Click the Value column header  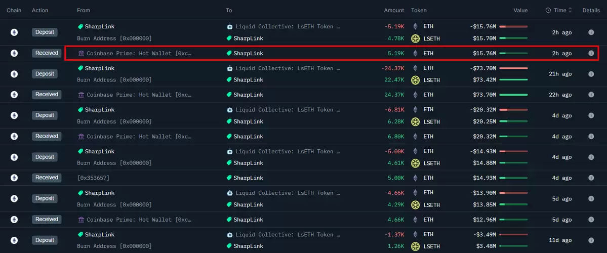point(520,11)
